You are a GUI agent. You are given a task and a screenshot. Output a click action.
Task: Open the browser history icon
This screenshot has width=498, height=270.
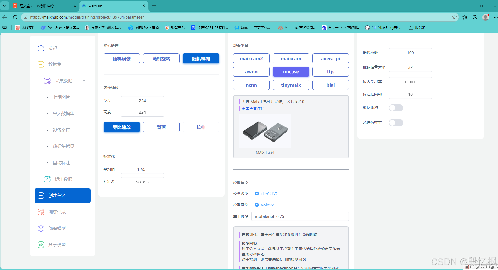[475, 17]
